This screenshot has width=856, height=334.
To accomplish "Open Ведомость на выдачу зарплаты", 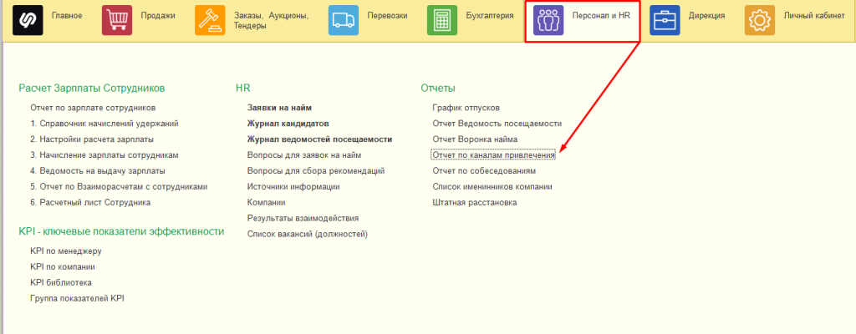I will pyautogui.click(x=98, y=171).
